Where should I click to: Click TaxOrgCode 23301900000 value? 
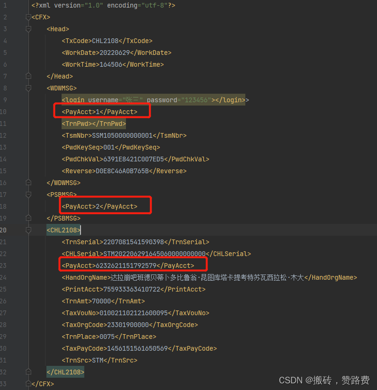pos(128,325)
